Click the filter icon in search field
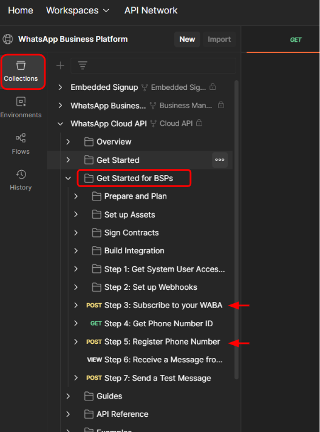 point(83,66)
